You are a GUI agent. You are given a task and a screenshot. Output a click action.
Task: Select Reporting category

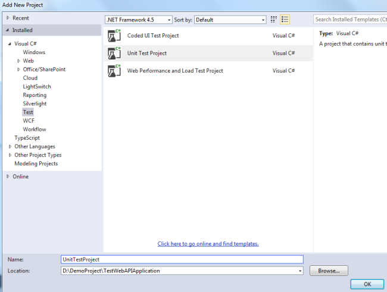(x=35, y=95)
